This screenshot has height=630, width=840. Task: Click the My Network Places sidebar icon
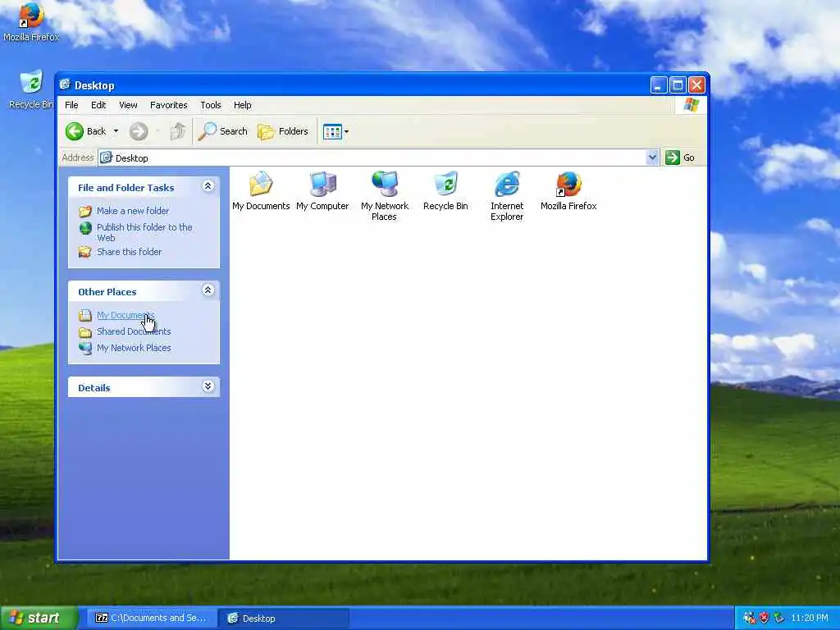click(85, 348)
